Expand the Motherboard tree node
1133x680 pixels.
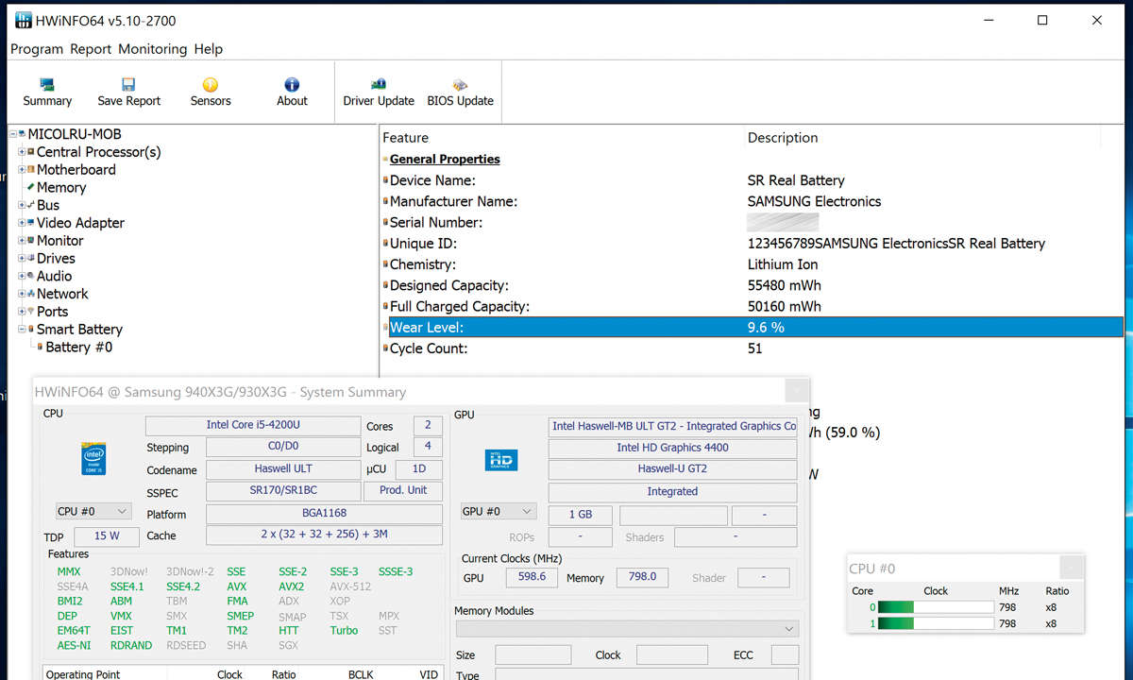(22, 170)
